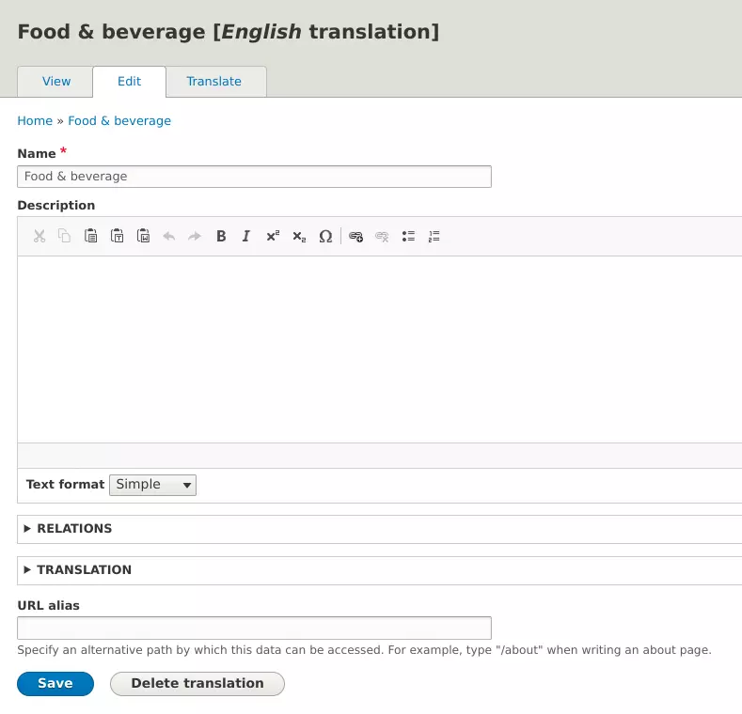Open the Text format dropdown
This screenshot has width=742, height=714.
click(152, 485)
